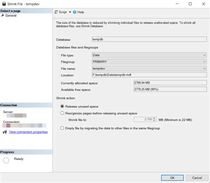Confirm with the OK button
The image size is (210, 183).
[x=172, y=178]
